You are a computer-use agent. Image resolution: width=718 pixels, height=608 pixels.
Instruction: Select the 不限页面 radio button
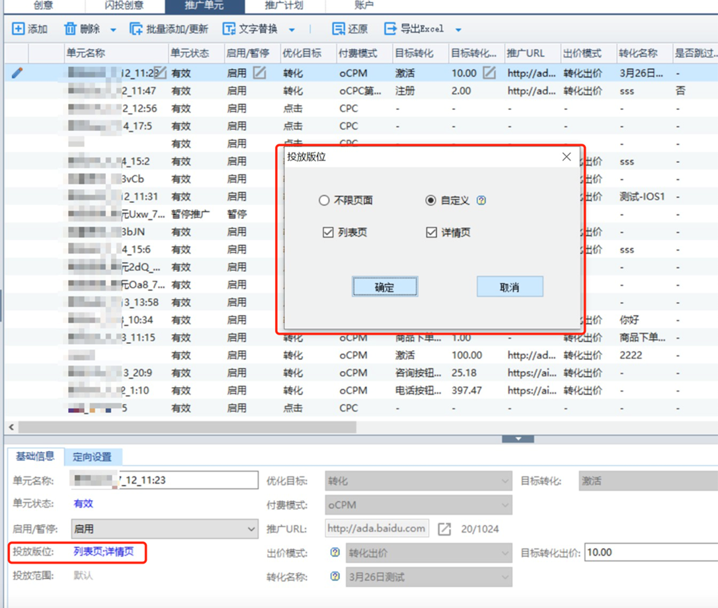324,200
